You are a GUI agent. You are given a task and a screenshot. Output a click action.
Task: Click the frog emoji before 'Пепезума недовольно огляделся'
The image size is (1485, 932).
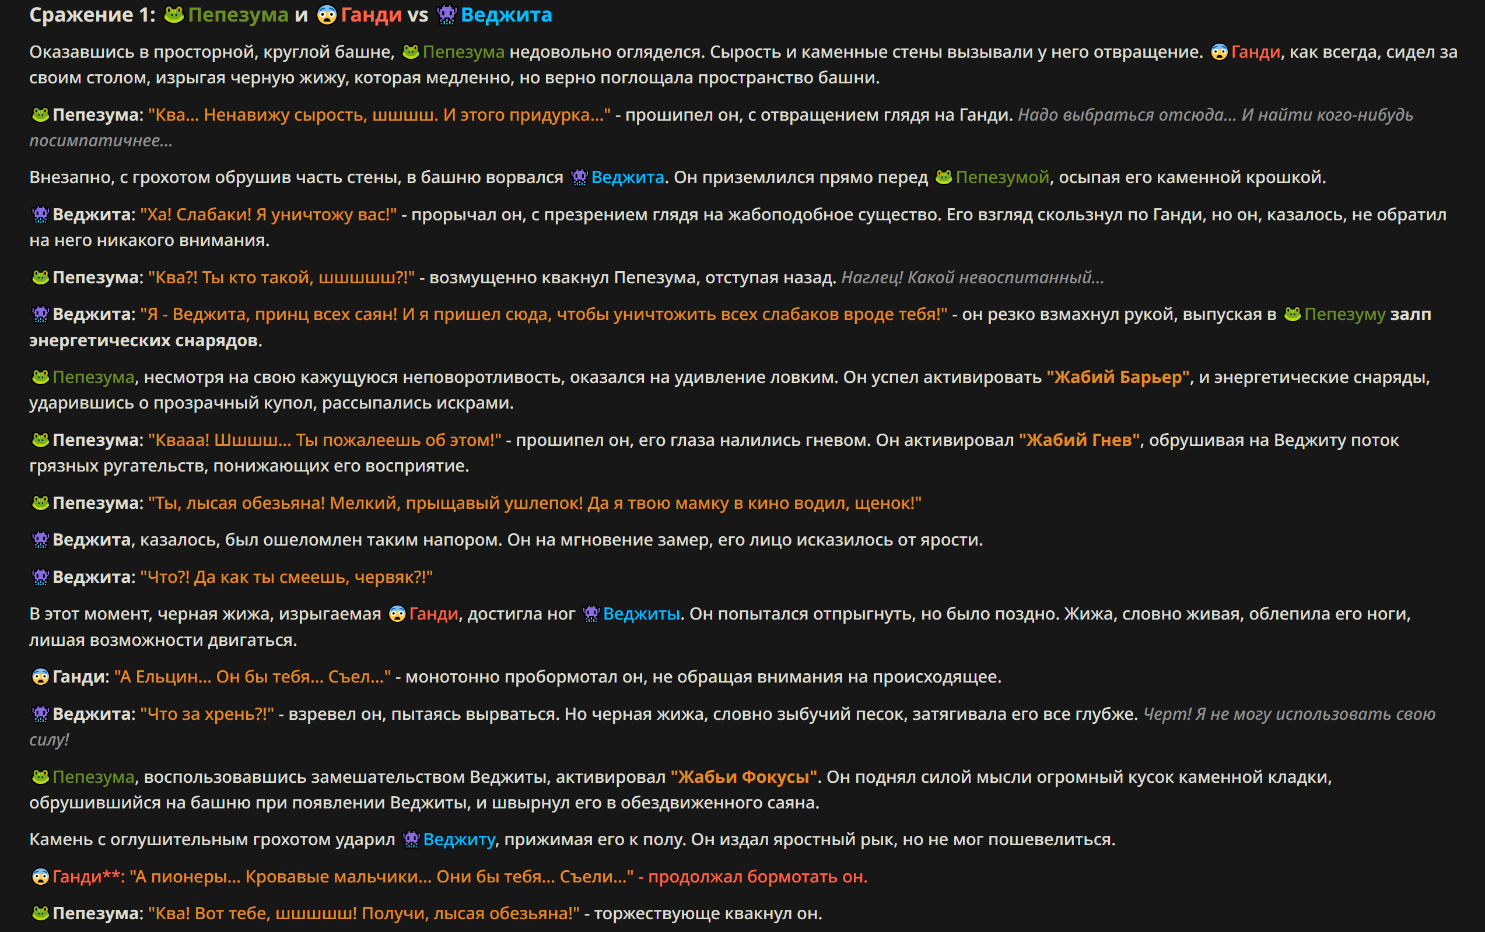pos(411,52)
